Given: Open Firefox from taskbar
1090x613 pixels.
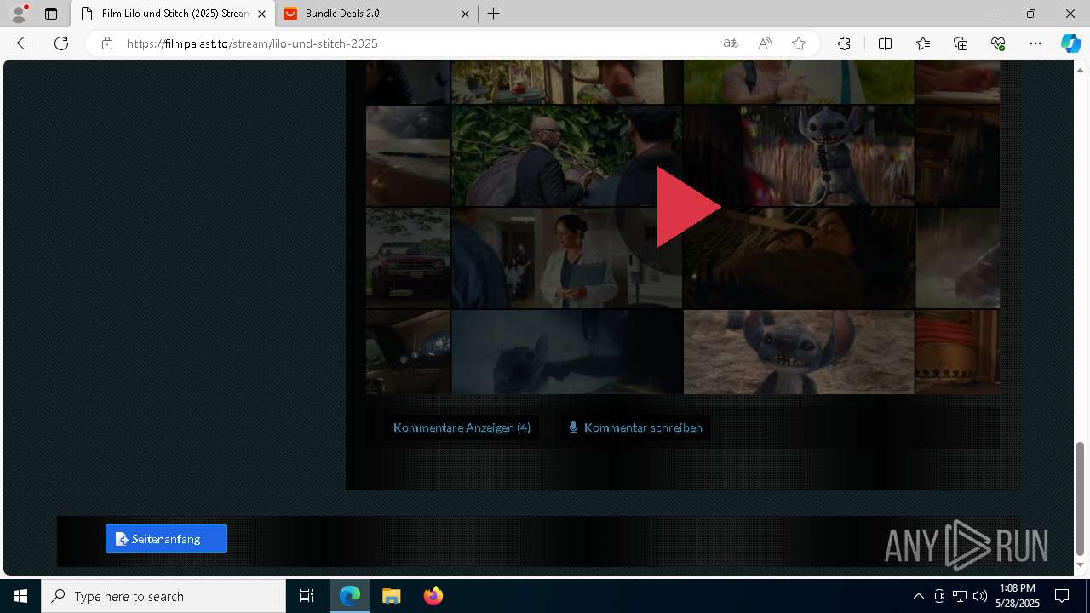Looking at the screenshot, I should tap(433, 596).
